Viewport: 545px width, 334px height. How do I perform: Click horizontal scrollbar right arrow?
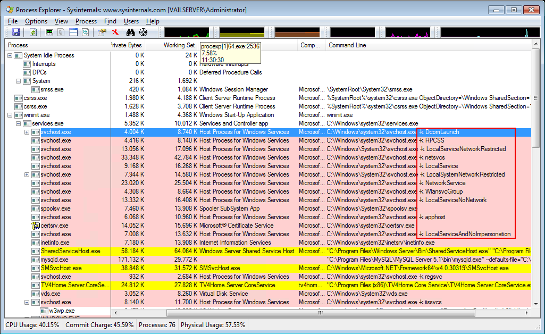[x=527, y=313]
